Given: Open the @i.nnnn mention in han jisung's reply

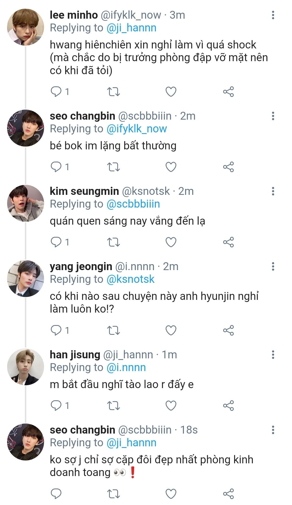Looking at the screenshot, I should click(x=126, y=368).
